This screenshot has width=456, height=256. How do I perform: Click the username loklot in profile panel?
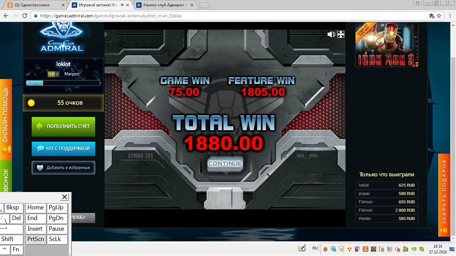pyautogui.click(x=63, y=64)
